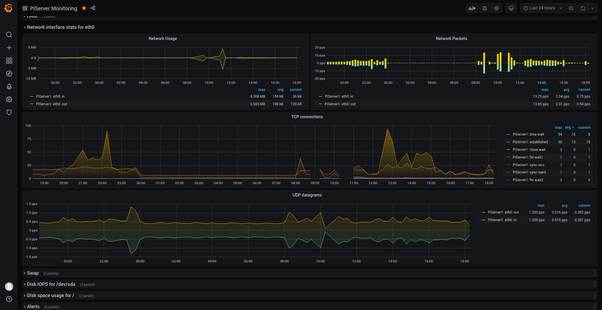Open Alerting bell in the sidebar
The height and width of the screenshot is (310, 602).
coord(9,86)
